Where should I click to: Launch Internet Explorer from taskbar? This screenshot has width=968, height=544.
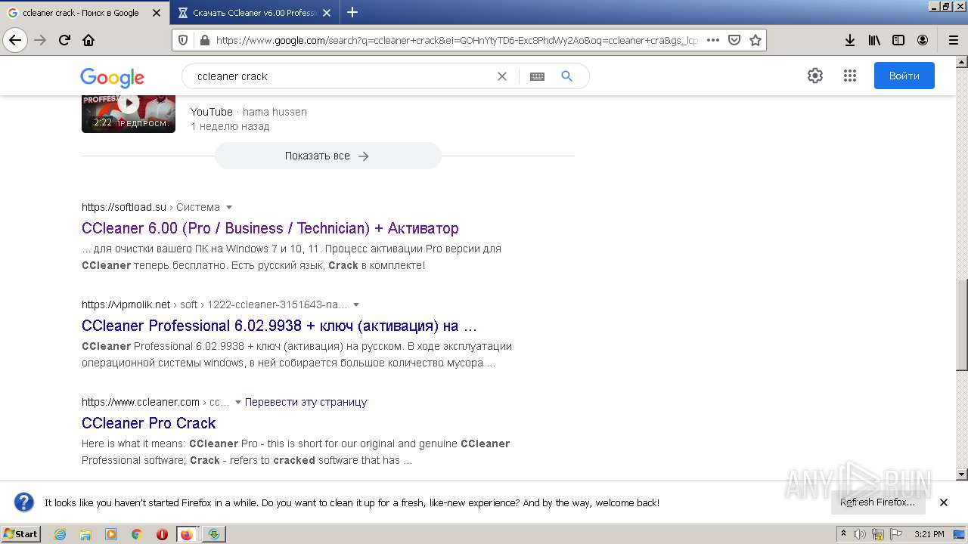60,534
